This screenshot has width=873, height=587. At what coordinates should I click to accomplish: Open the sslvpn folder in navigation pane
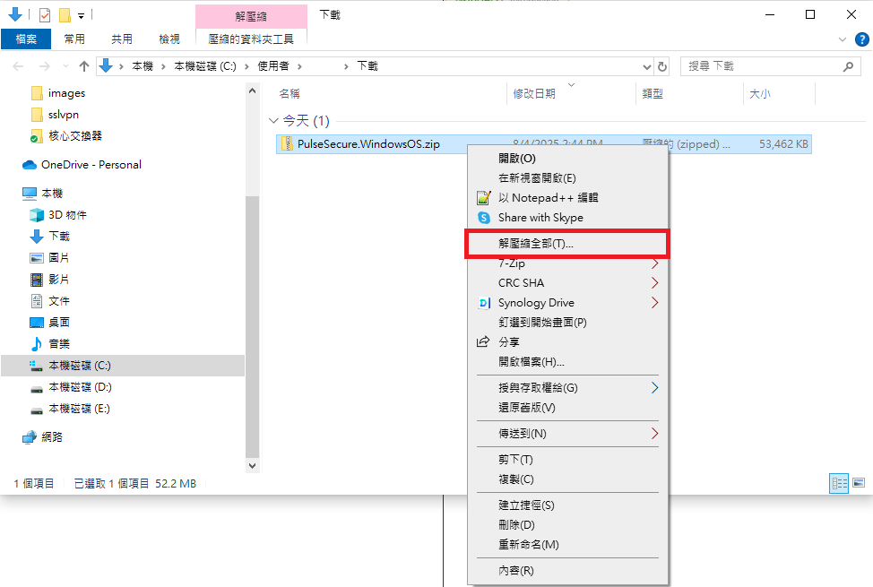pos(63,115)
